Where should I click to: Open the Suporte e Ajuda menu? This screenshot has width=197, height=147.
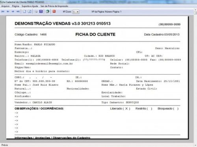pyautogui.click(x=30, y=6)
